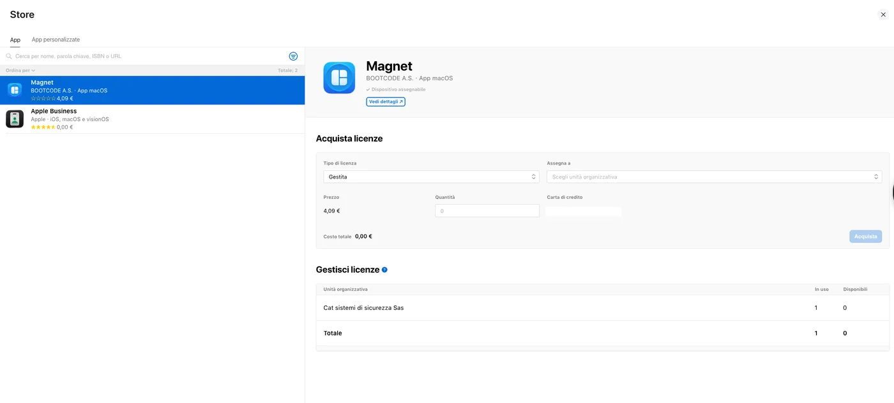Click Magnet star rating in list
Image resolution: width=894 pixels, height=403 pixels.
pos(43,99)
